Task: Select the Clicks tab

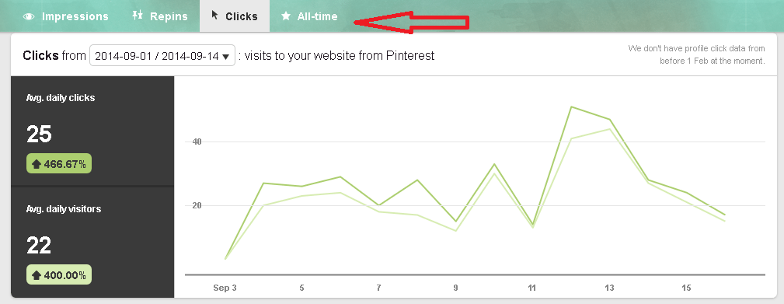Action: 235,16
